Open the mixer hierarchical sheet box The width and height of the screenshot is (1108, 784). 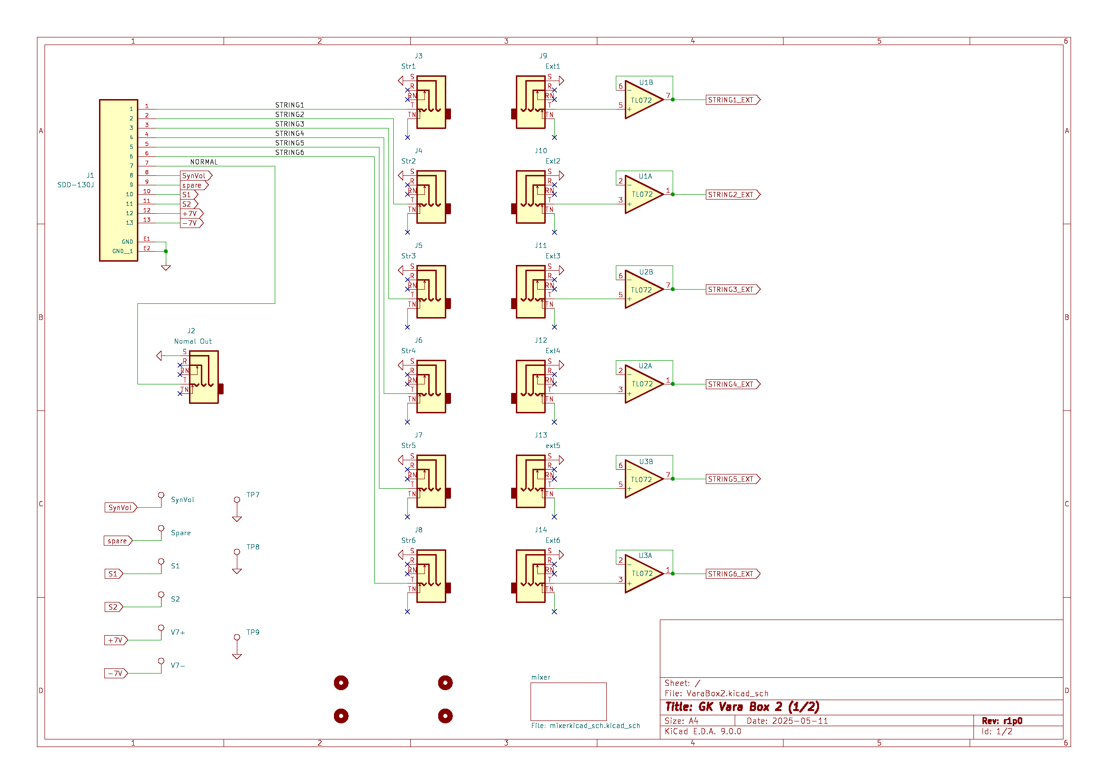click(568, 701)
